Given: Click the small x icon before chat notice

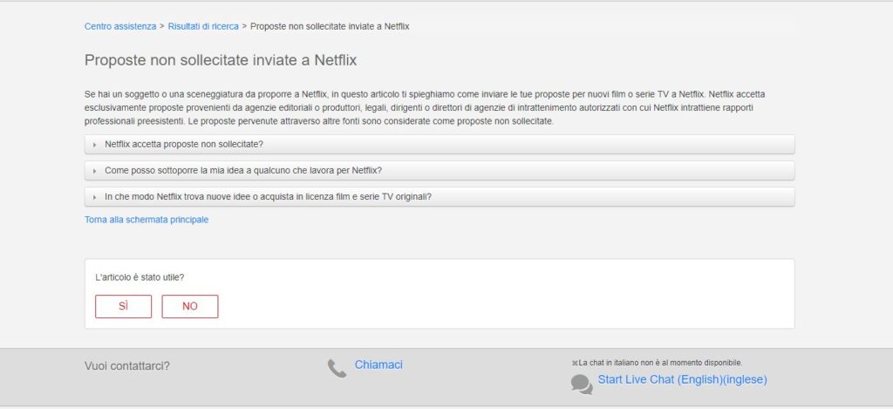Looking at the screenshot, I should click(x=575, y=363).
